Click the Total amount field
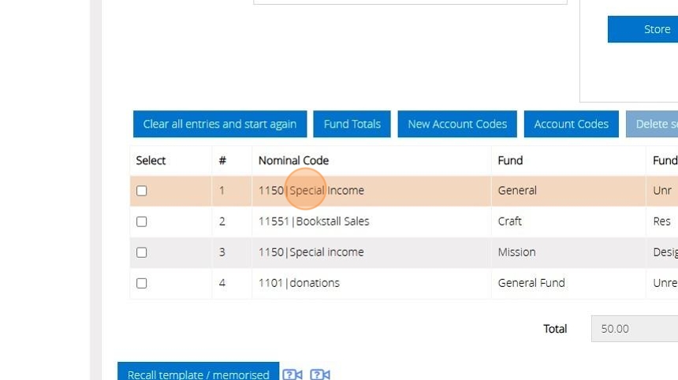Image resolution: width=678 pixels, height=380 pixels. (x=635, y=329)
